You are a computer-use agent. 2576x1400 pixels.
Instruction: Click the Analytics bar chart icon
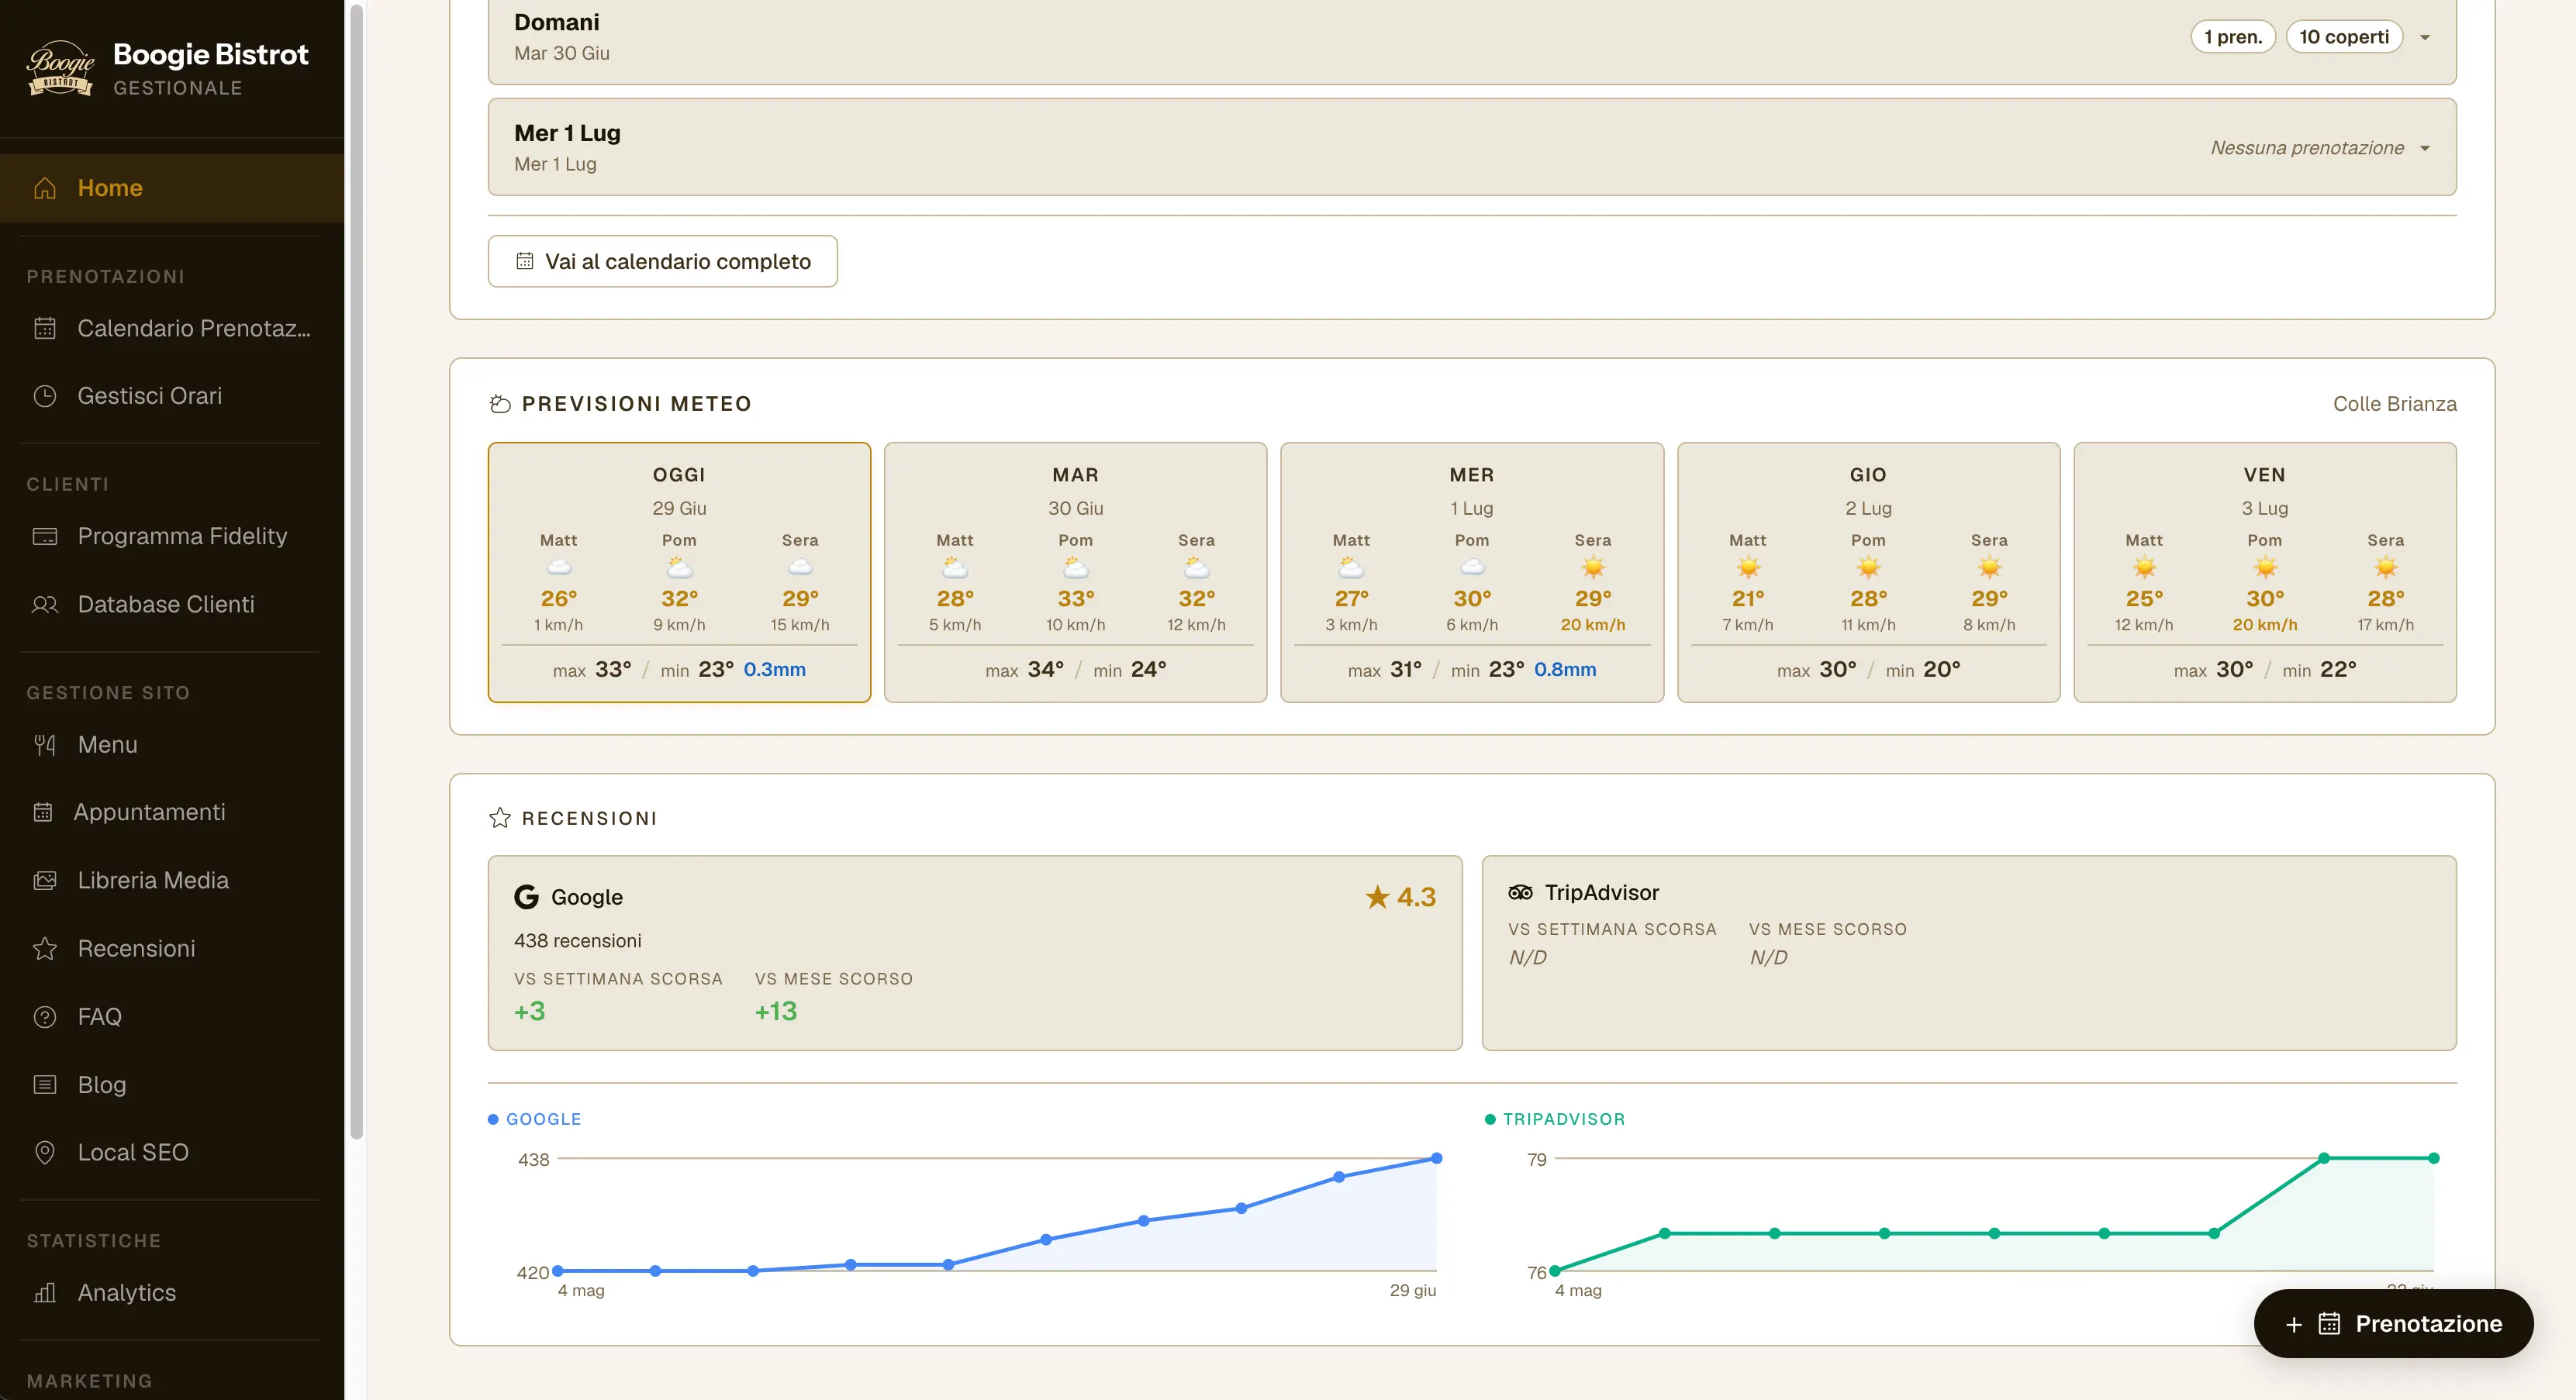(x=45, y=1292)
